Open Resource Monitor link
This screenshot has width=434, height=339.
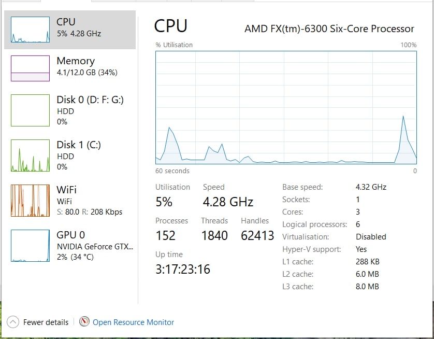click(133, 322)
